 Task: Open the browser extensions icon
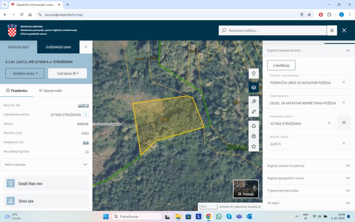329,15
